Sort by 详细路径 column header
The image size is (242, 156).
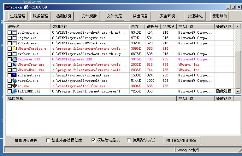(90, 27)
